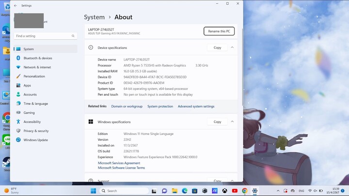349x196 pixels.
Task: Click the Processor value AMD Ryzen 5 7535HS
Action: 155,65
